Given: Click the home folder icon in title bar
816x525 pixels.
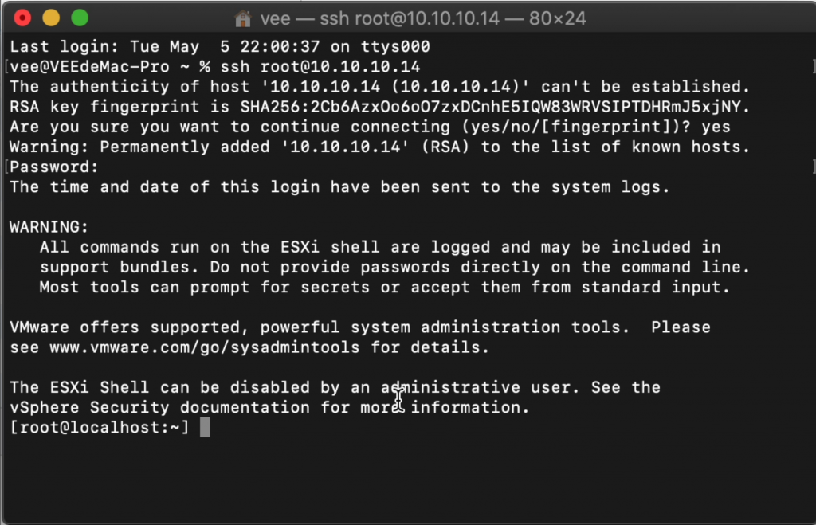Looking at the screenshot, I should 242,19.
